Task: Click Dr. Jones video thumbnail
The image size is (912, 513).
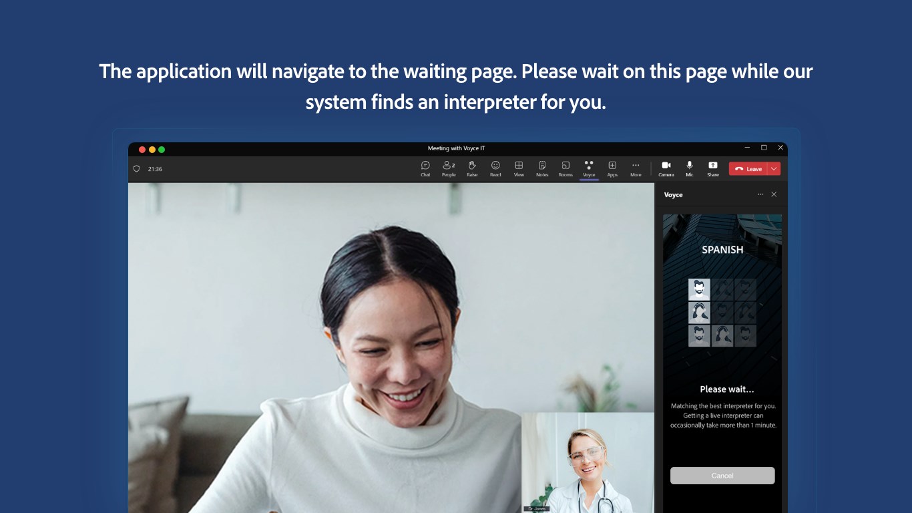Action: [588, 462]
